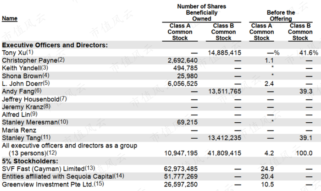Click L. John Doerr's 6,056,525 shares
Image resolution: width=321 pixels, height=191 pixels.
(183, 83)
